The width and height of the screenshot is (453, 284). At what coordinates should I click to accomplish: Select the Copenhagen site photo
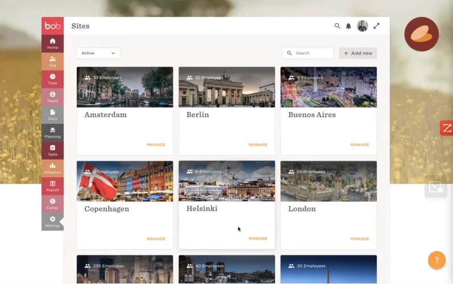pos(125,181)
